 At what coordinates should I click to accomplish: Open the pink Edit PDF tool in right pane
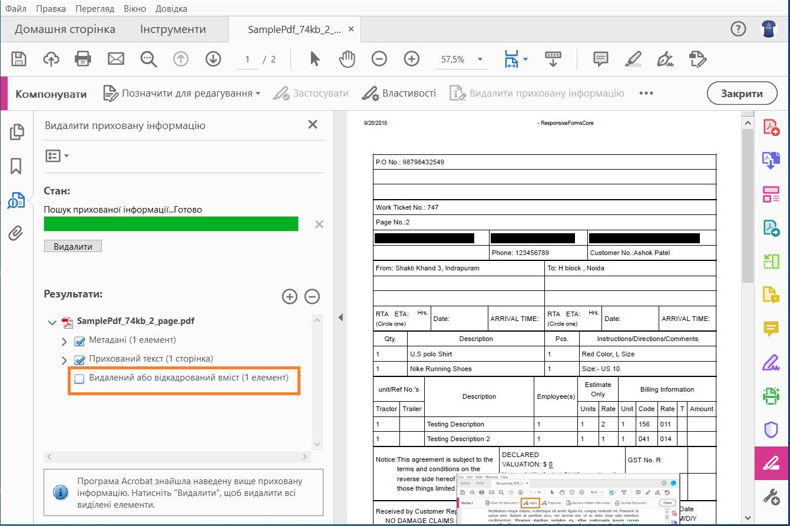pos(771,194)
